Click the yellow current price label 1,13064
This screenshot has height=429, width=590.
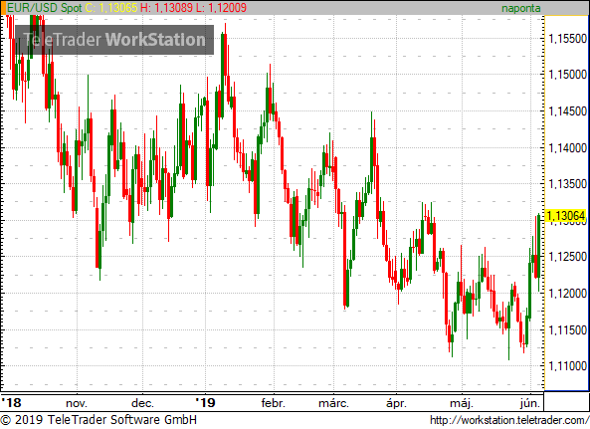tap(565, 216)
